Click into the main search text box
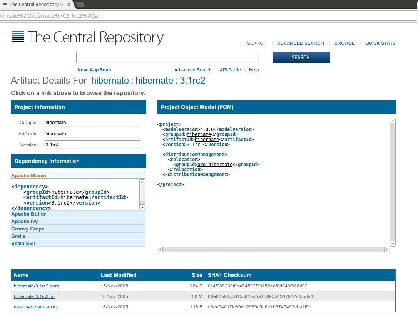Viewport: 418px width, 316px height. click(x=167, y=57)
